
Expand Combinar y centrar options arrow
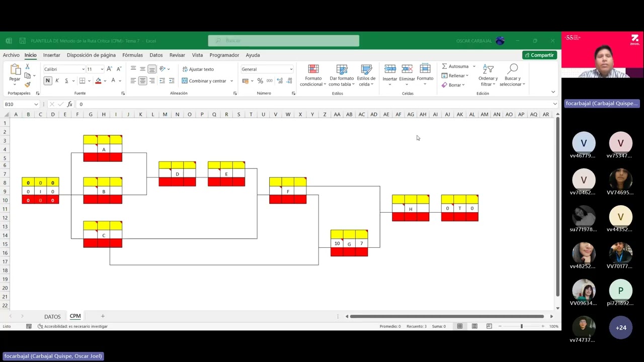pyautogui.click(x=231, y=81)
